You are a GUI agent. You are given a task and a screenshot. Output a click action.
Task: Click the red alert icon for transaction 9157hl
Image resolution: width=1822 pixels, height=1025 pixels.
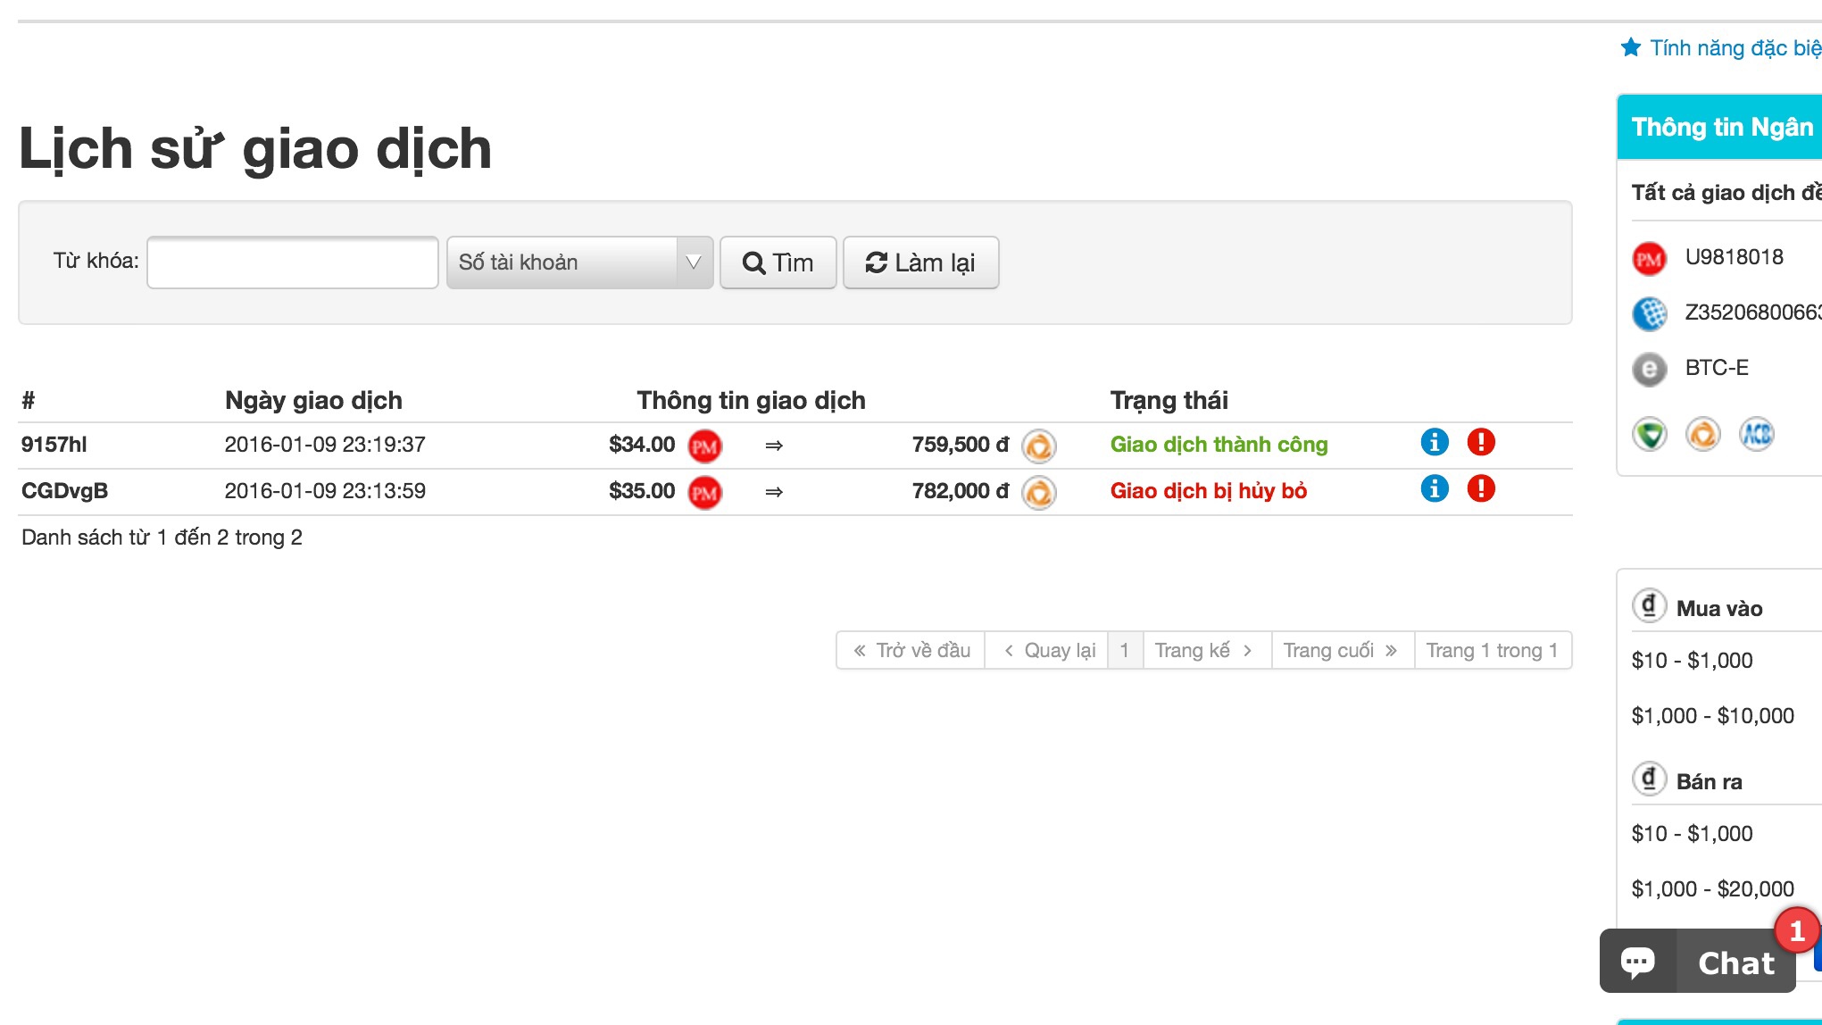(1480, 442)
